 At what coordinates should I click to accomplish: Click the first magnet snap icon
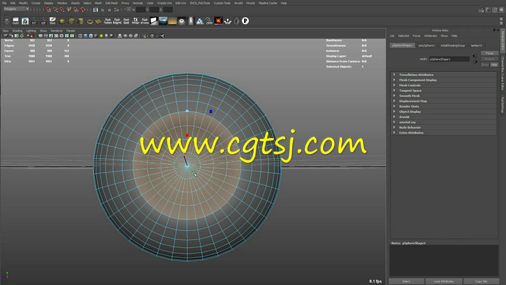(49, 9)
